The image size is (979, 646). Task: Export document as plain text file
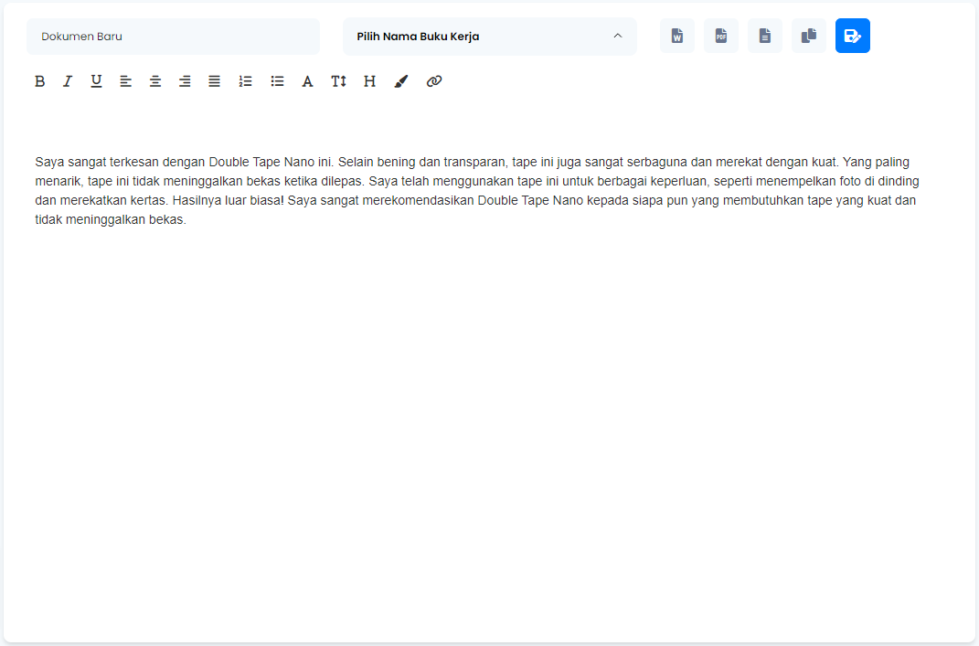point(765,36)
